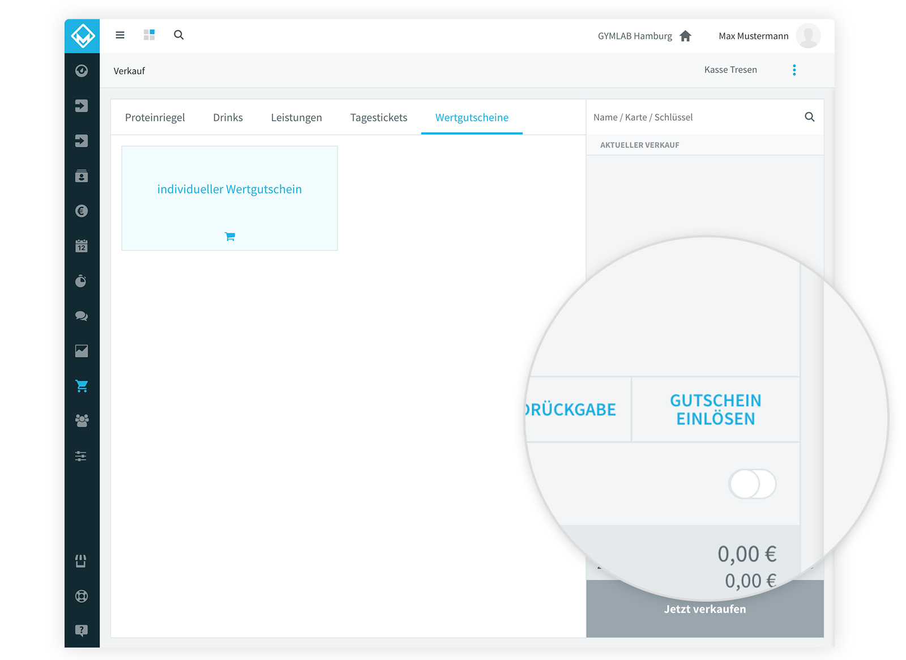Image resolution: width=906 pixels, height=660 pixels.
Task: Click the Kasse Tresen label
Action: tap(730, 70)
